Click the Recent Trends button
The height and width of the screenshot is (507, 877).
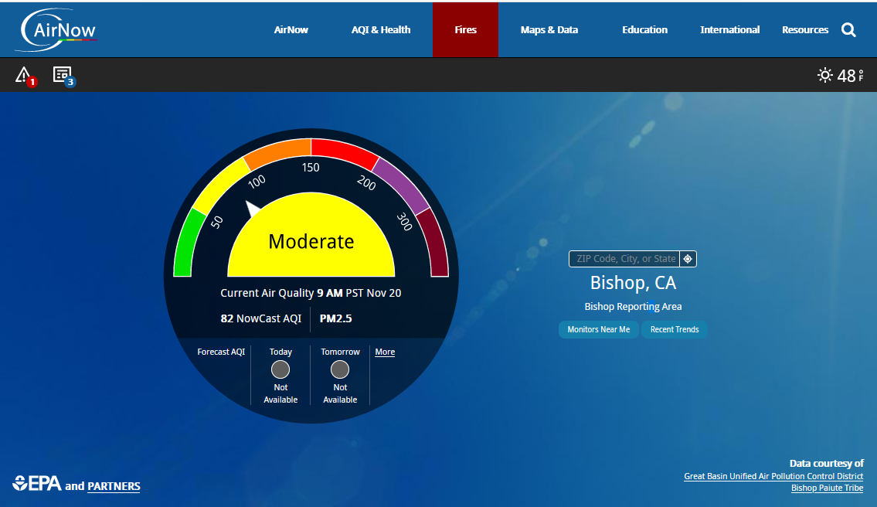tap(674, 329)
